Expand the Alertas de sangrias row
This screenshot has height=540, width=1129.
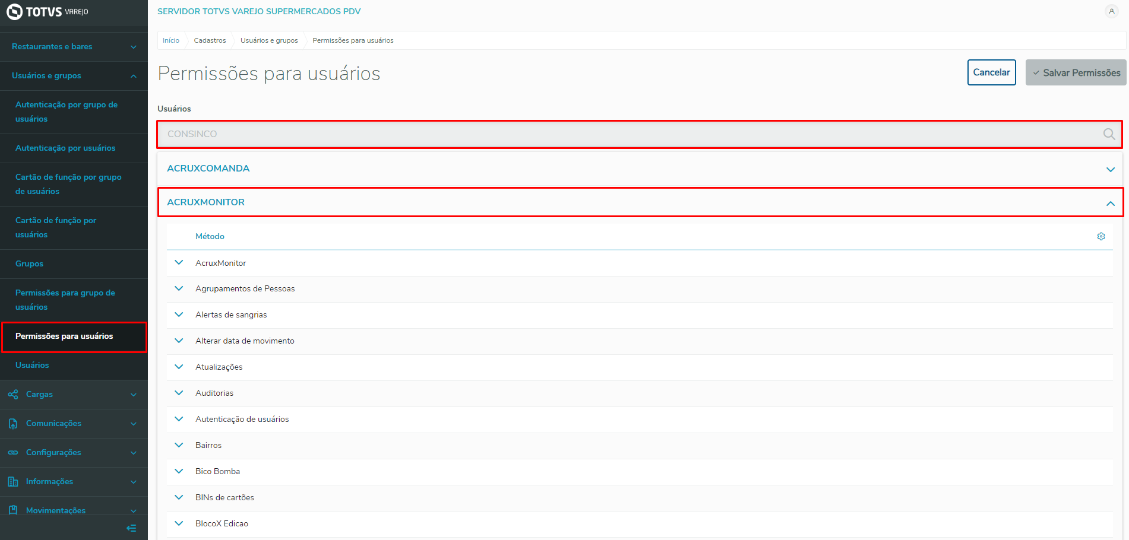tap(179, 315)
